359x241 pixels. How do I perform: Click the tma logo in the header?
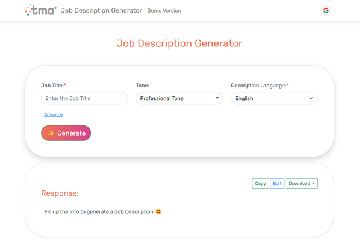(x=40, y=10)
